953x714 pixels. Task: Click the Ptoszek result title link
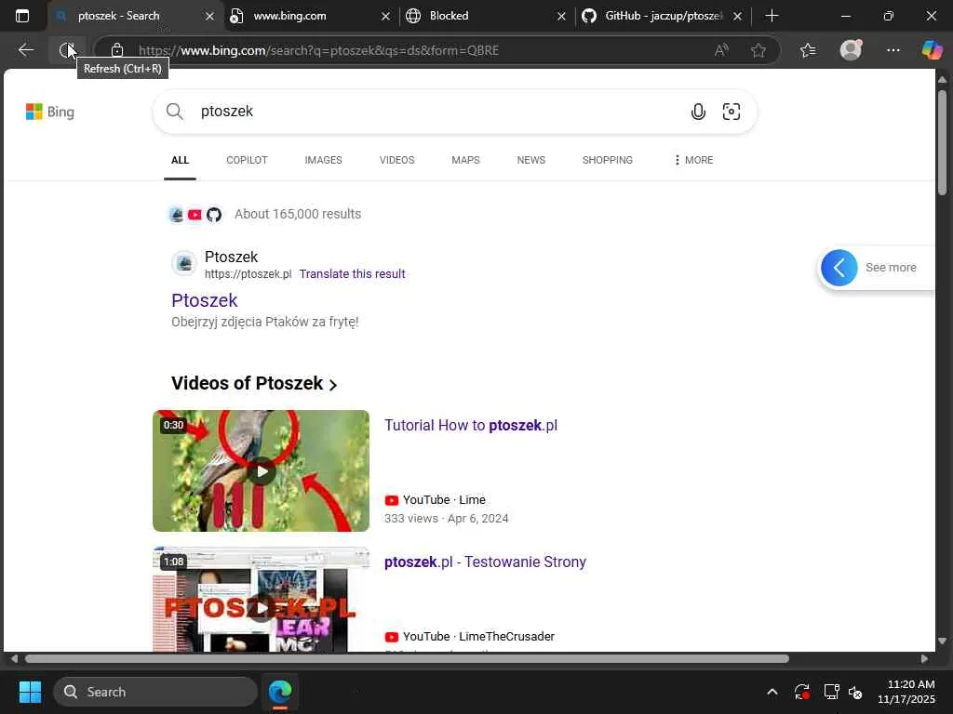point(204,300)
